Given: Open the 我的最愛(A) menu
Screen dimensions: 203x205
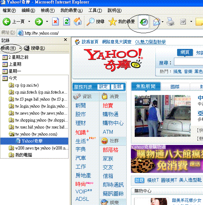Looking at the screenshot, I should pyautogui.click(x=71, y=10).
